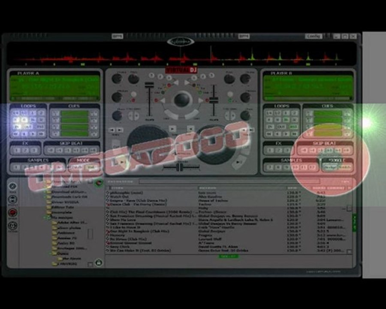This screenshot has width=386, height=309.
Task: Skip Player A back 8 beats
Action: coord(51,150)
